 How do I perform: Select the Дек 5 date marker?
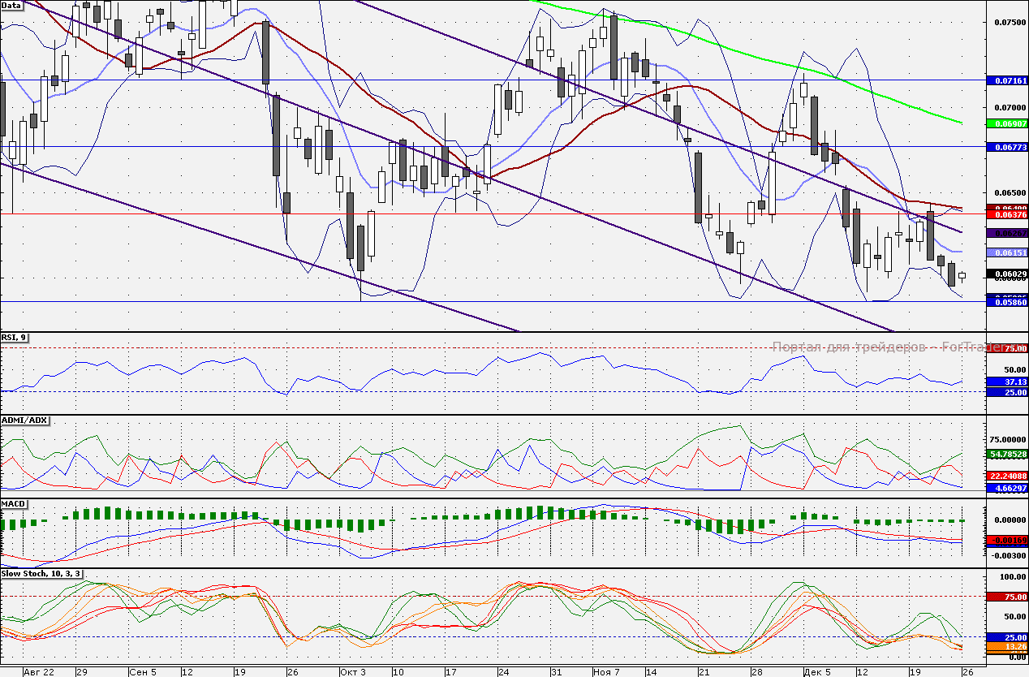coord(816,671)
